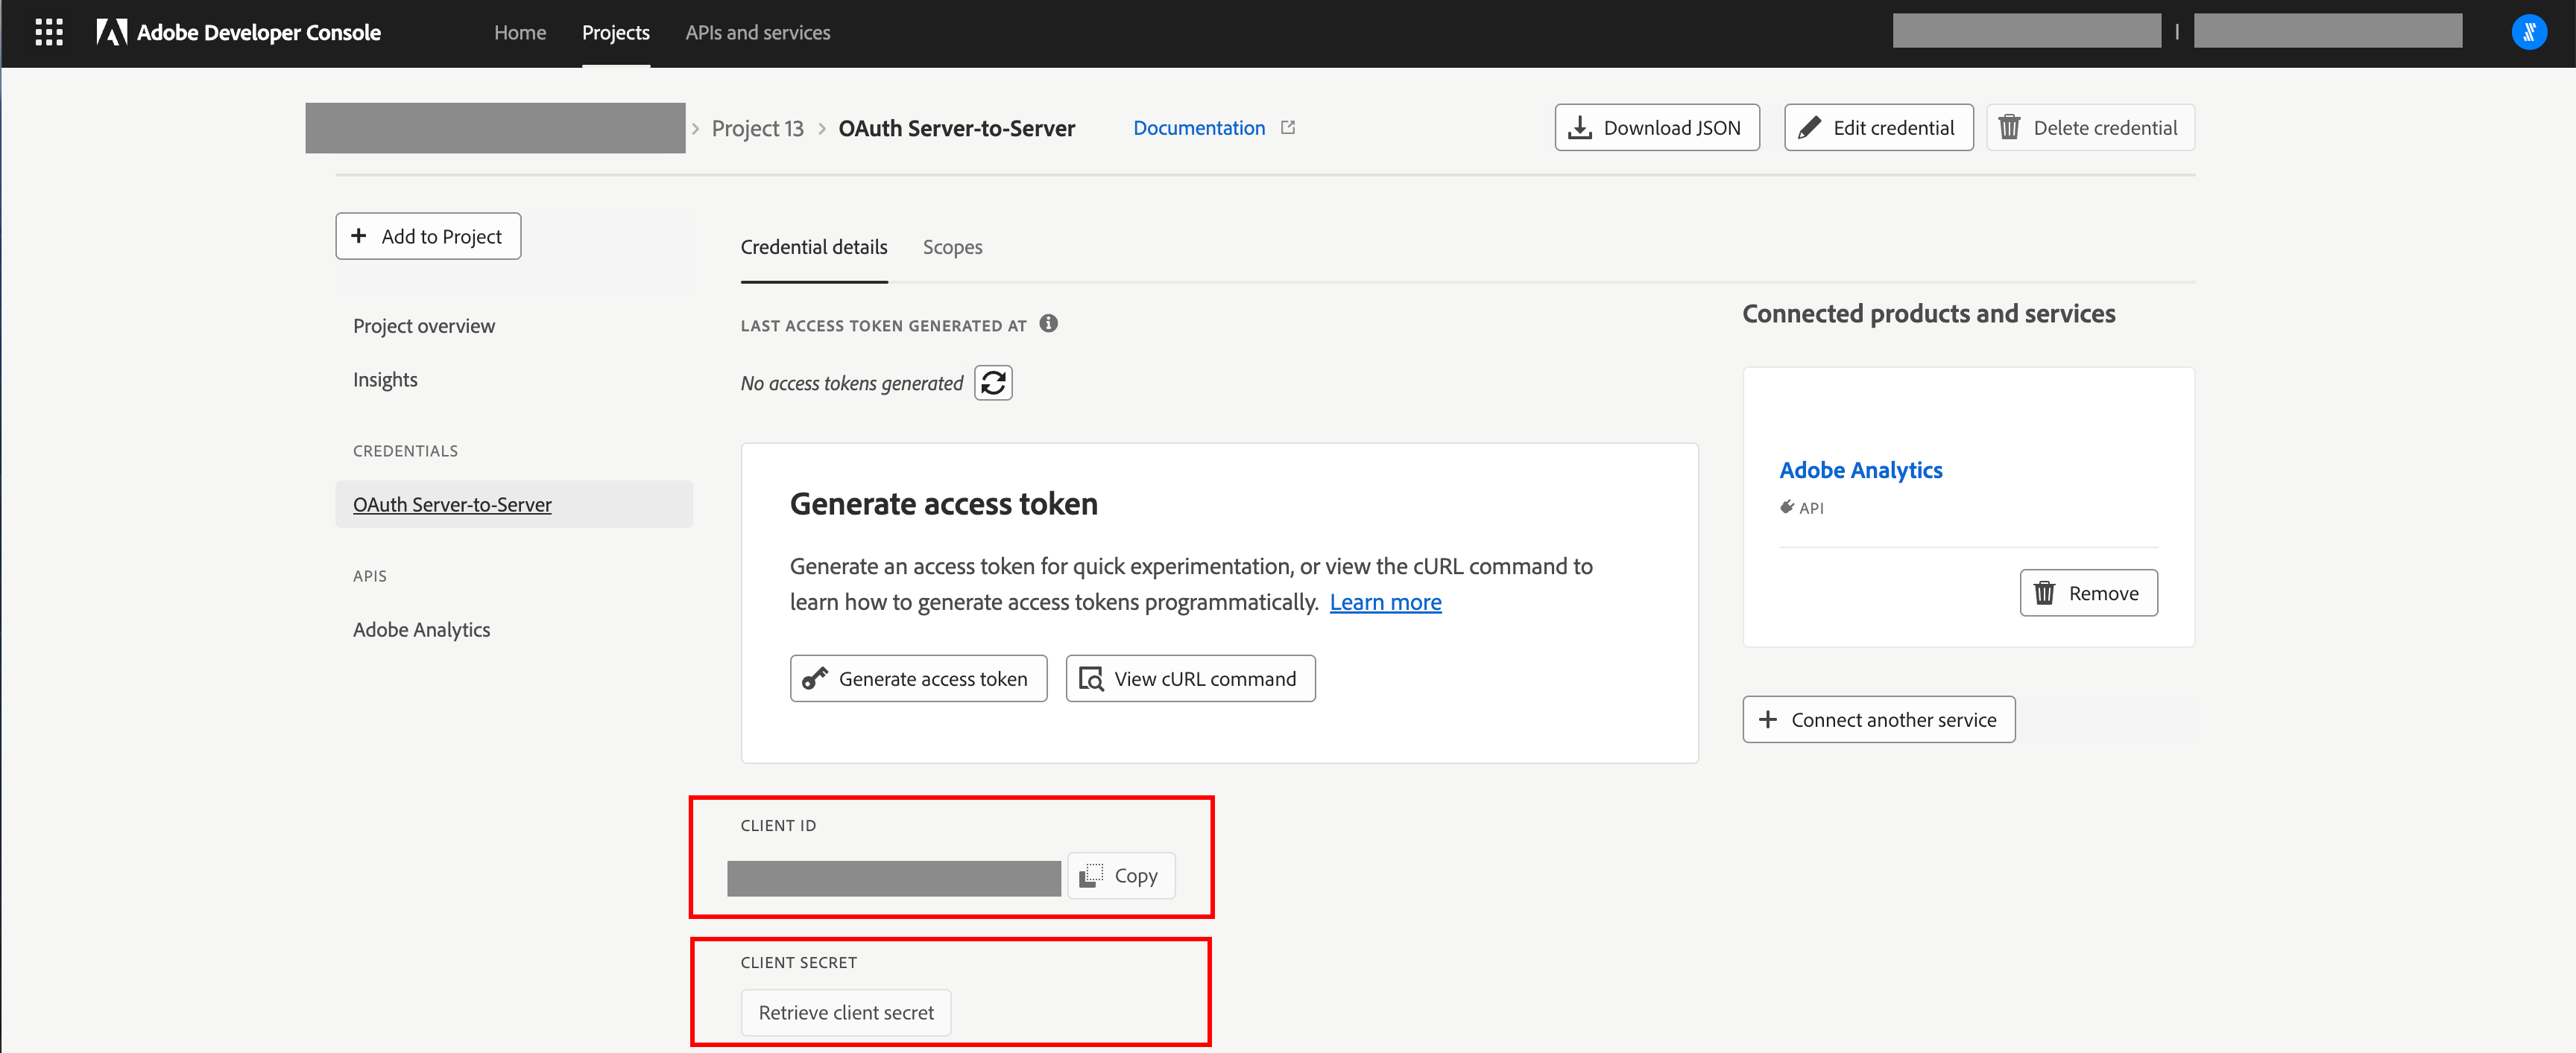Click the info icon beside Last Access Token

[x=1048, y=324]
